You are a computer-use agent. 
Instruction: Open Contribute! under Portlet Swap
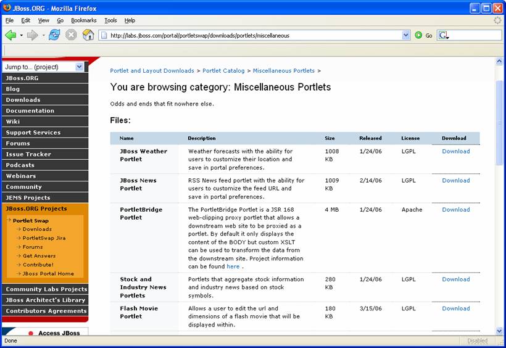pos(38,264)
